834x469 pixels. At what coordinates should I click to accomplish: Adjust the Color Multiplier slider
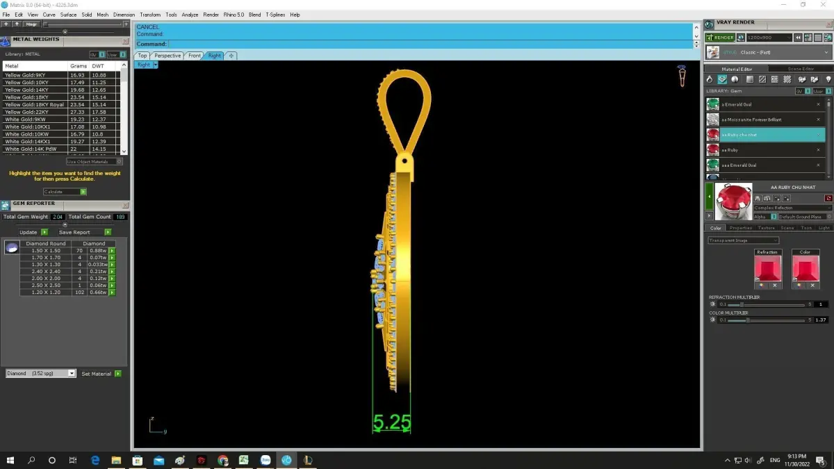pyautogui.click(x=766, y=320)
